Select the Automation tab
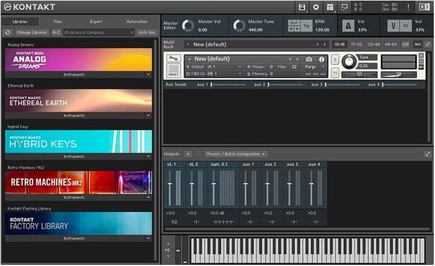Viewport: 435px width, 266px height. click(x=137, y=21)
